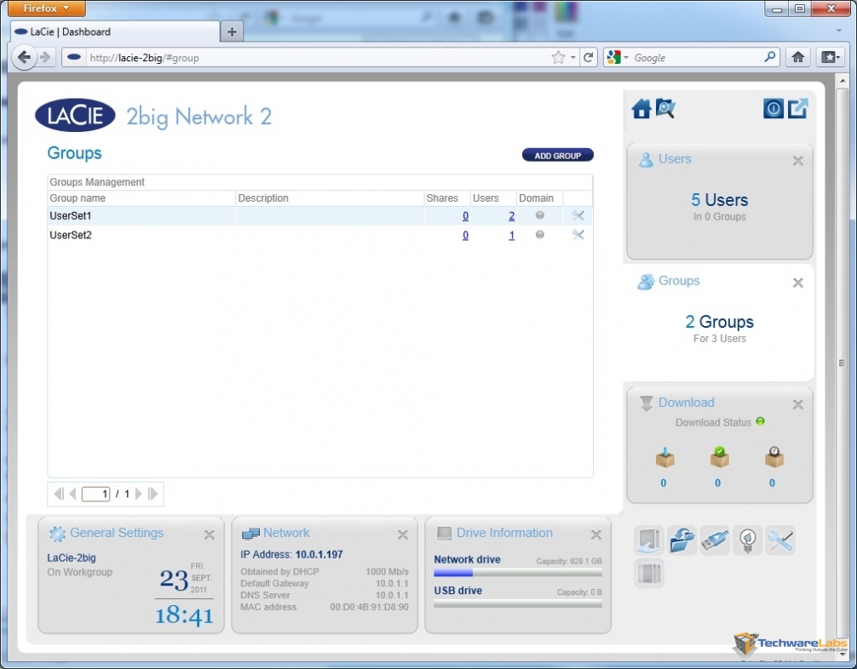
Task: Open the Firefox bookmarks menu button
Action: [831, 57]
